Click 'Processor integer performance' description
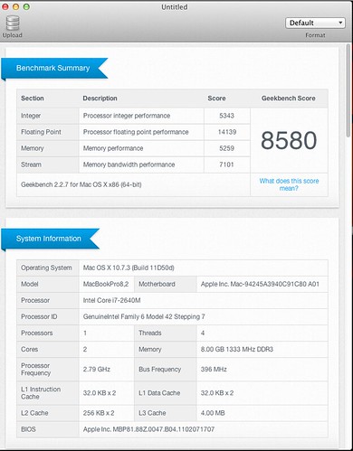353x451 pixels. [127, 116]
